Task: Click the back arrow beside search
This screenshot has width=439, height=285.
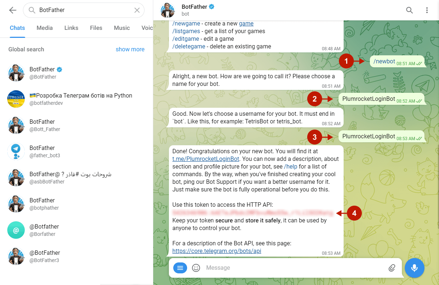Action: [x=13, y=10]
